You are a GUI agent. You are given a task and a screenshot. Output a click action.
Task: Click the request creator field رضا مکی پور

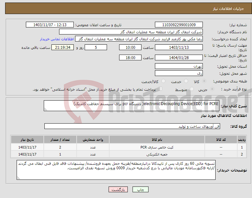(x=139, y=39)
